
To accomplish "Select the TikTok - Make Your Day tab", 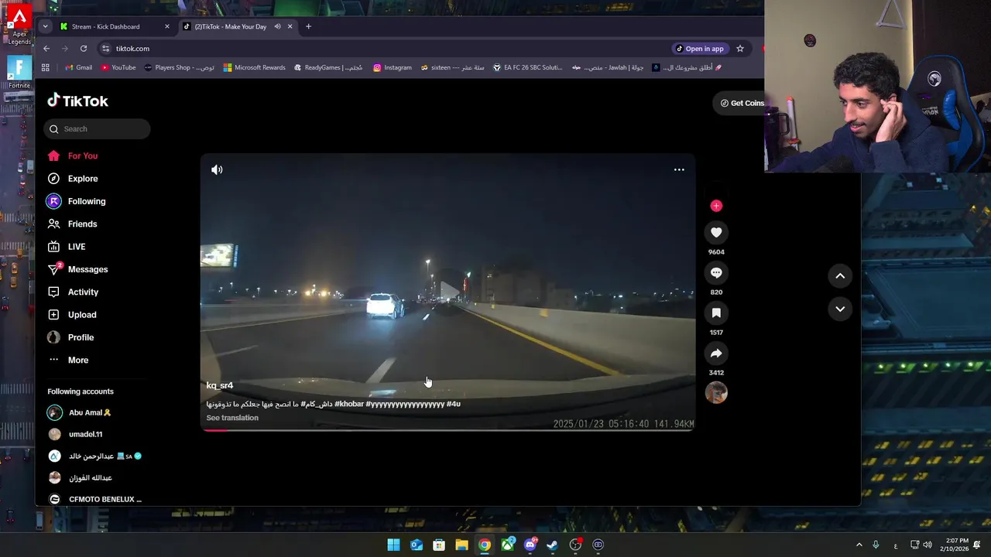I will (x=229, y=26).
